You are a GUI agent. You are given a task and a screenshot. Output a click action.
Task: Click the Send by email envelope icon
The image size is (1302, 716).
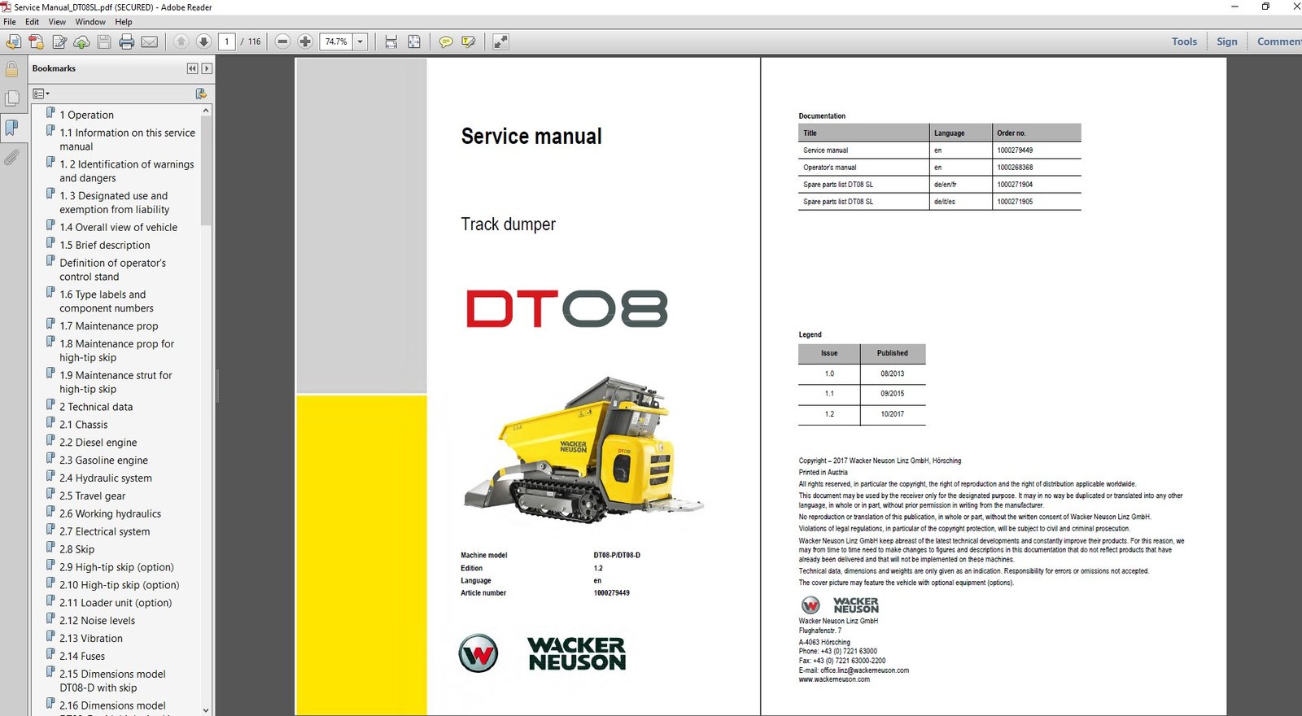150,41
